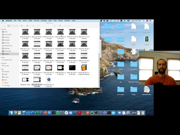Select the My Movie 1.mp4 thumbnail
The image size is (180, 135).
click(25, 80)
